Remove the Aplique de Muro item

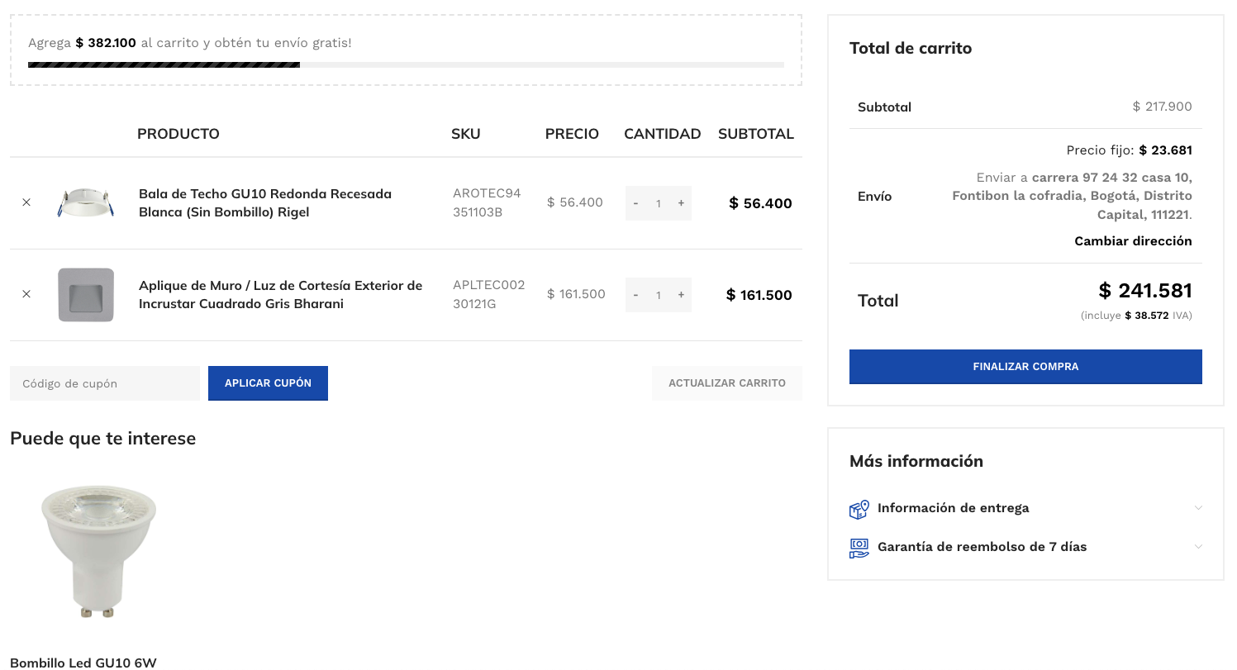26,294
